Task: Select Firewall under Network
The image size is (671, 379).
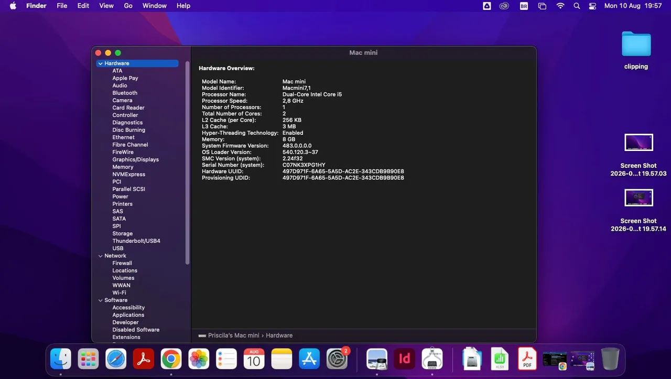Action: tap(122, 263)
